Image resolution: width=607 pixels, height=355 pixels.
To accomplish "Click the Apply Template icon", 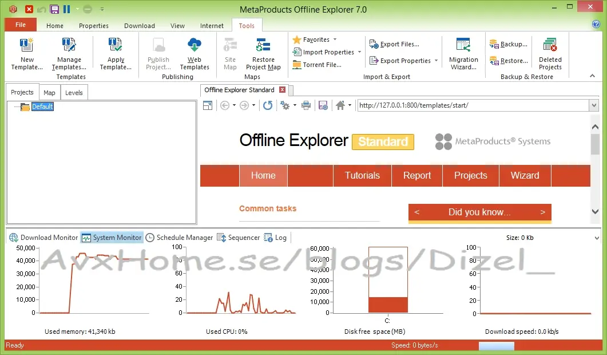I will pyautogui.click(x=116, y=45).
